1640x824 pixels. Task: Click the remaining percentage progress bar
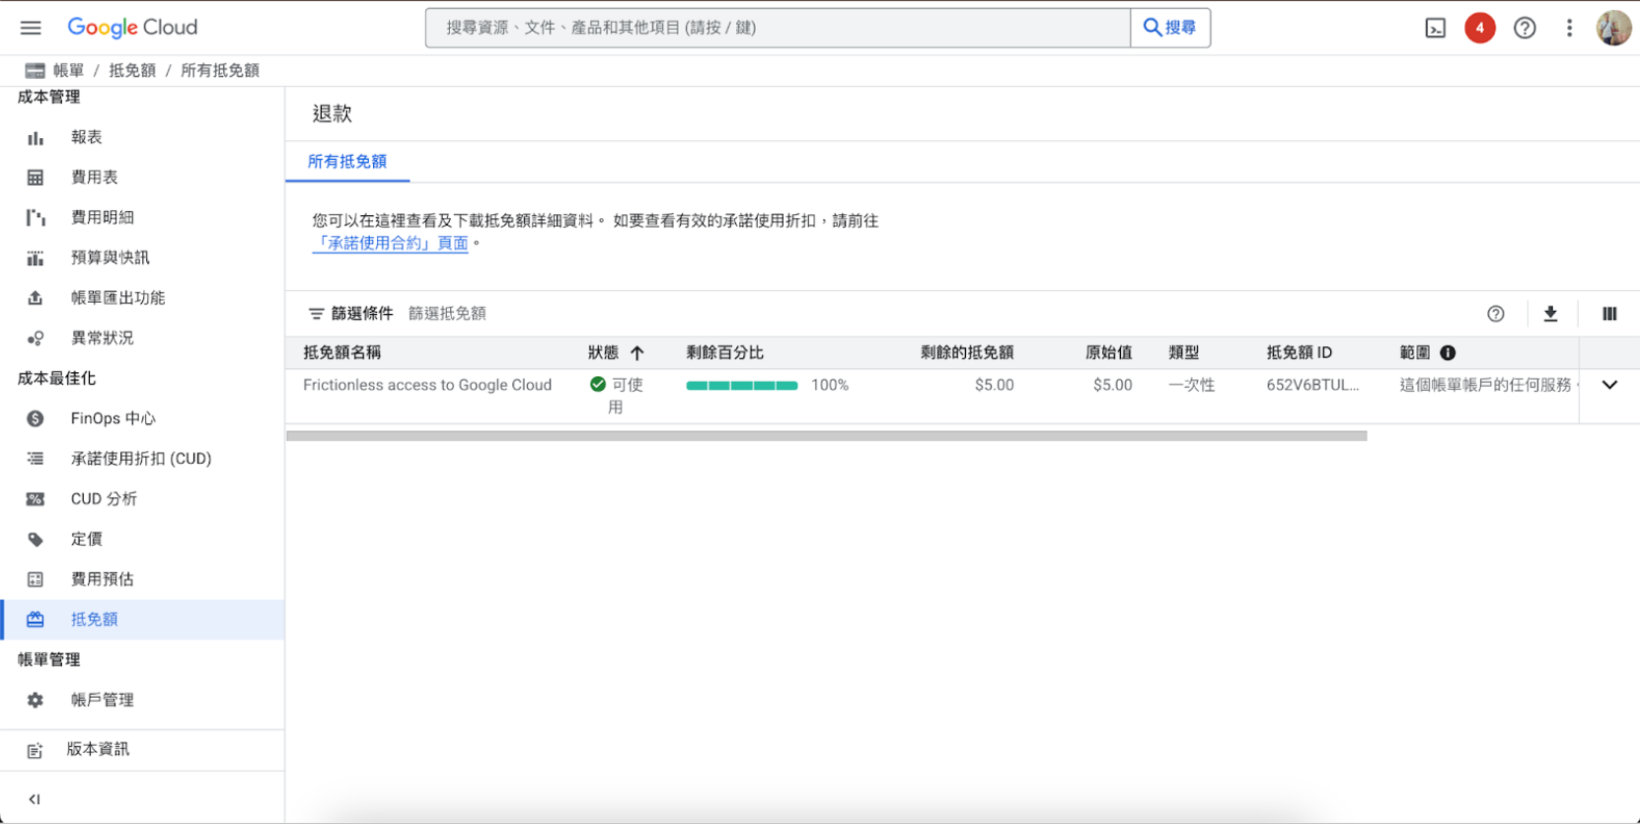[742, 386]
